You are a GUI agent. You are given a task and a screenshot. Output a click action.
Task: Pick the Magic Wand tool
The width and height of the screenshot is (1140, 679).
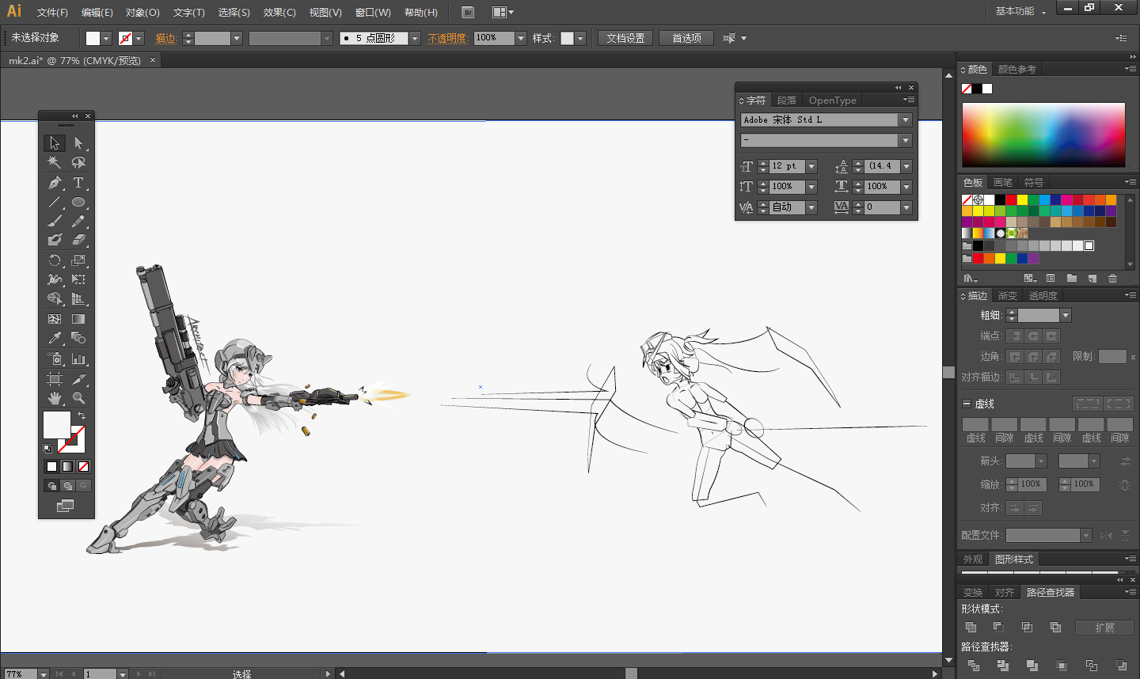coord(55,162)
